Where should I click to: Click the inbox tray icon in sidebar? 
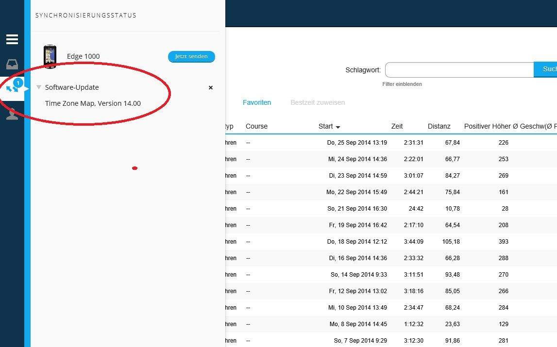click(12, 64)
